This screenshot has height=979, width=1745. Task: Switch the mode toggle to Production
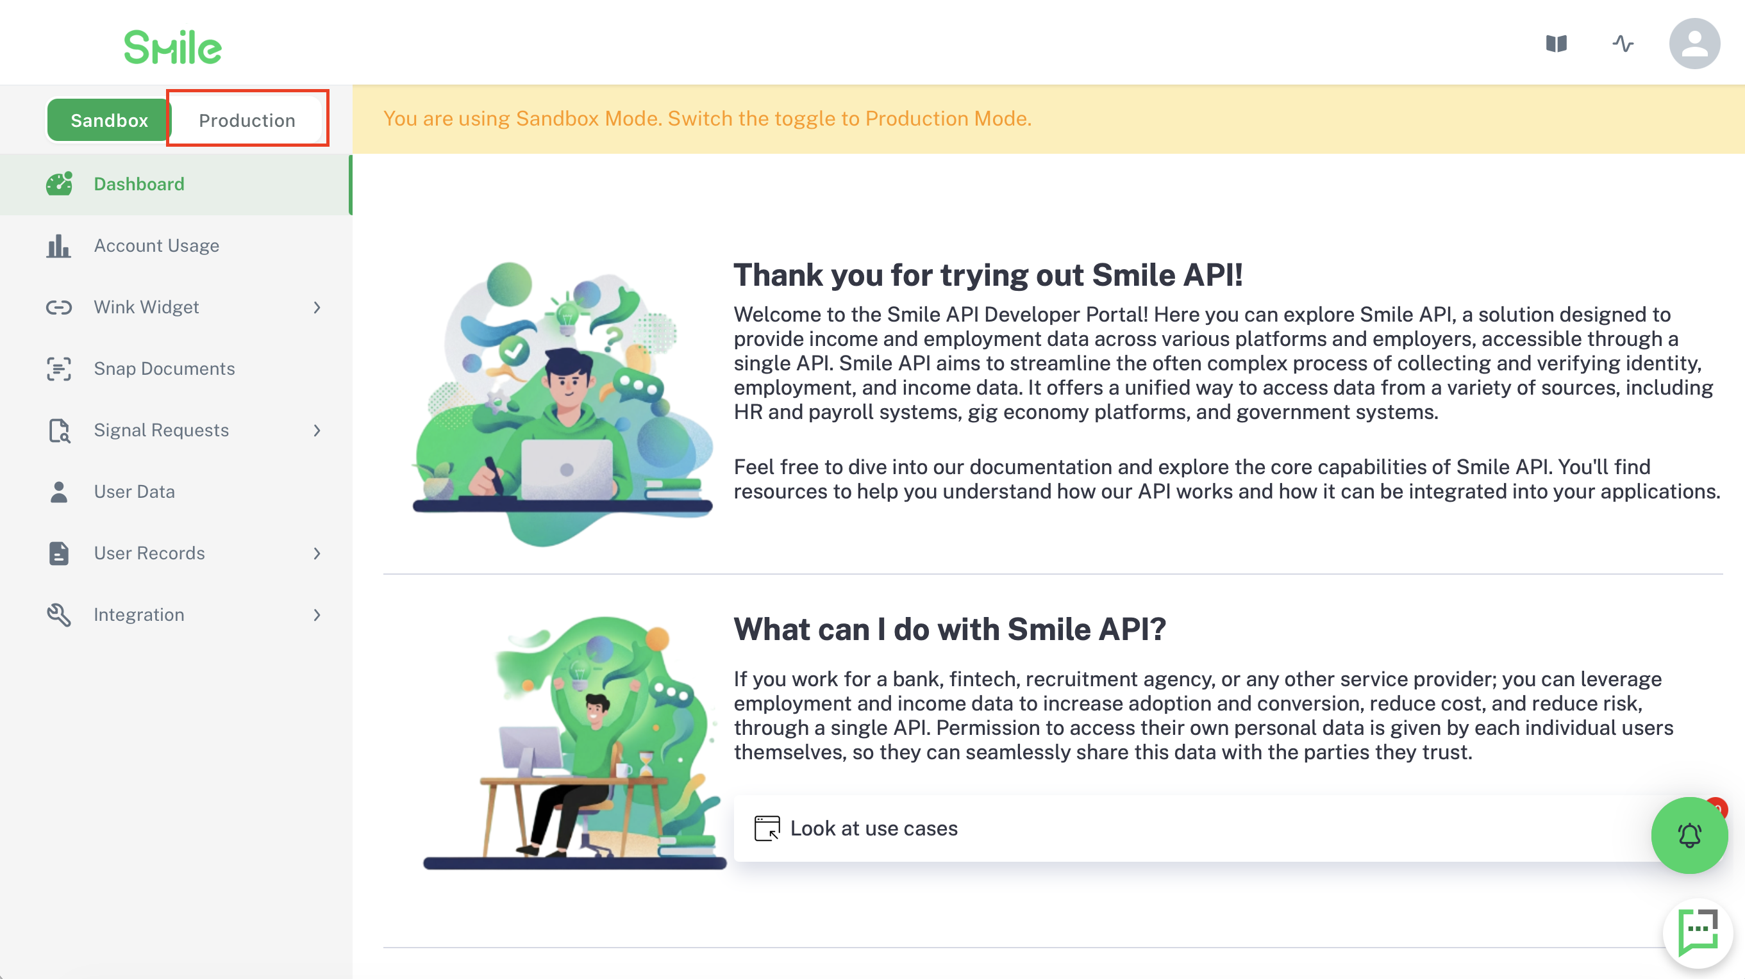(x=247, y=120)
